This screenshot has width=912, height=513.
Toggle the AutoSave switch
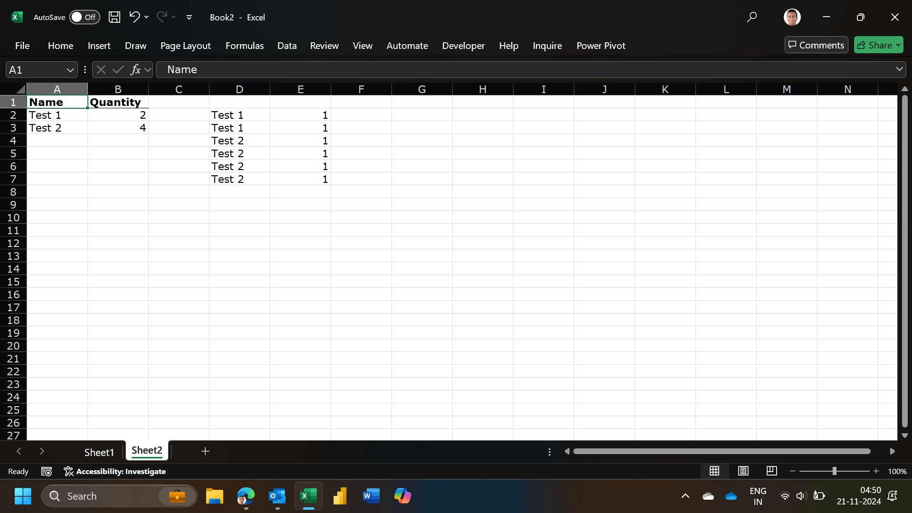click(85, 17)
